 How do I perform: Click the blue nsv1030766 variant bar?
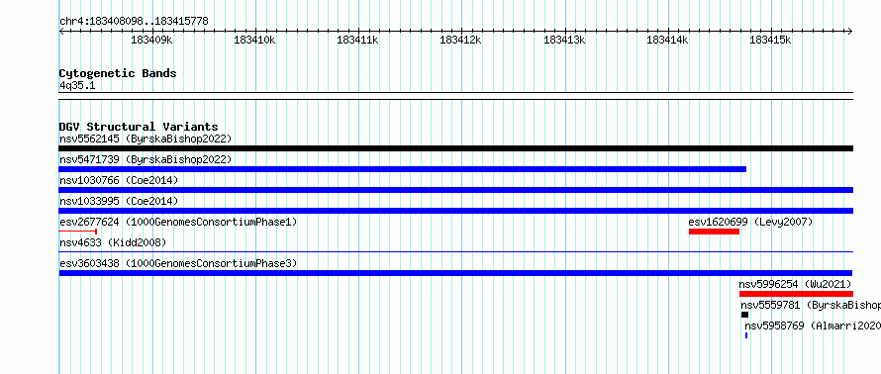pos(455,190)
